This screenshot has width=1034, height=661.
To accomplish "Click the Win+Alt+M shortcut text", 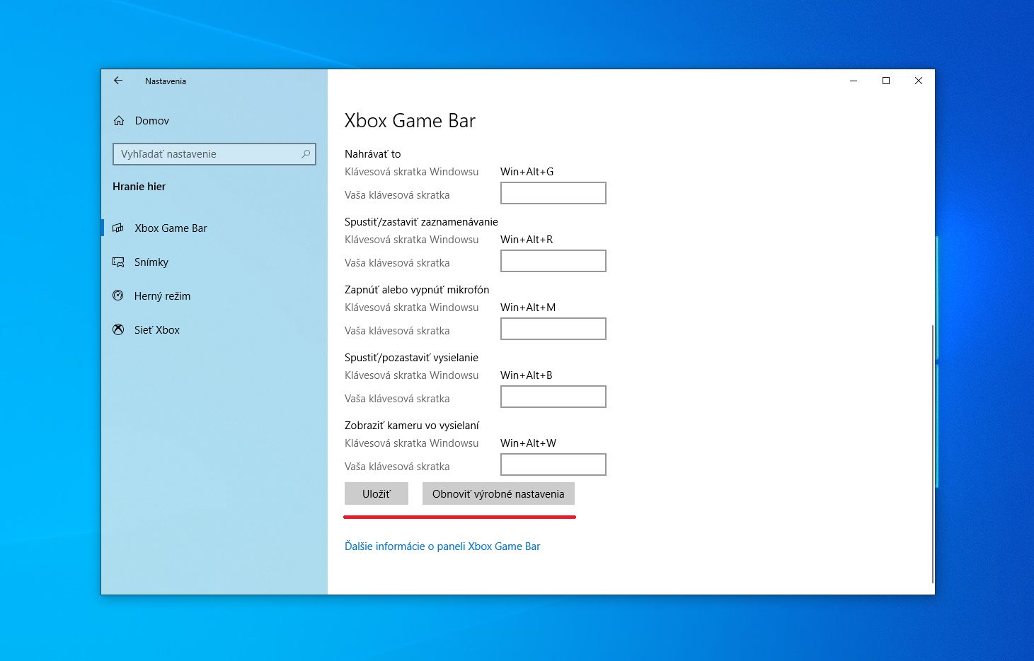I will pos(528,308).
